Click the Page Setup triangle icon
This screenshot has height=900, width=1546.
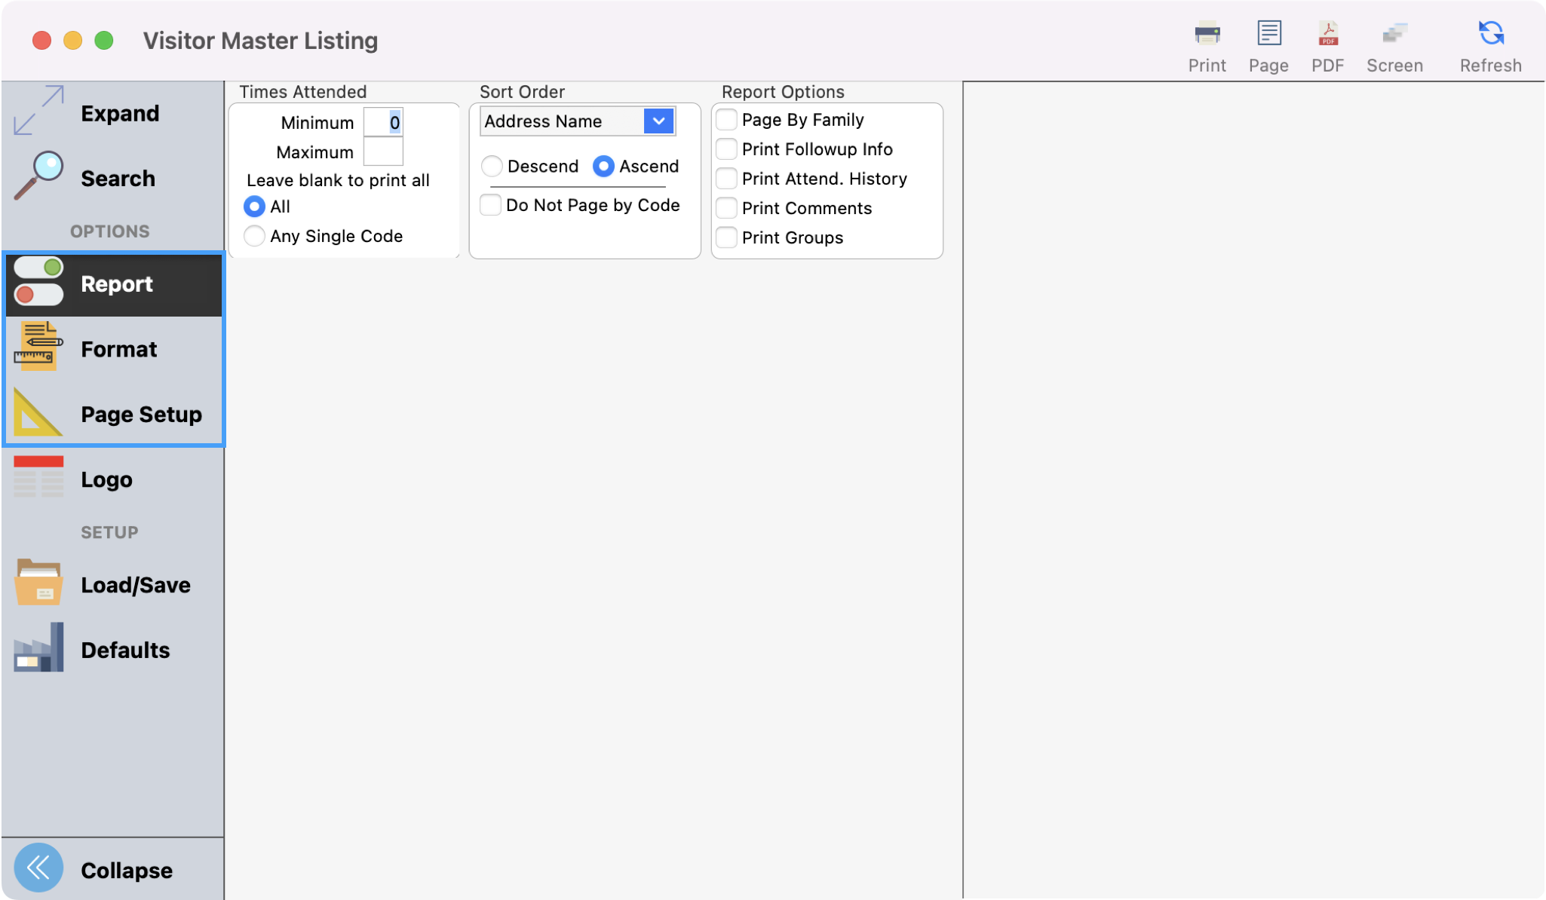35,413
